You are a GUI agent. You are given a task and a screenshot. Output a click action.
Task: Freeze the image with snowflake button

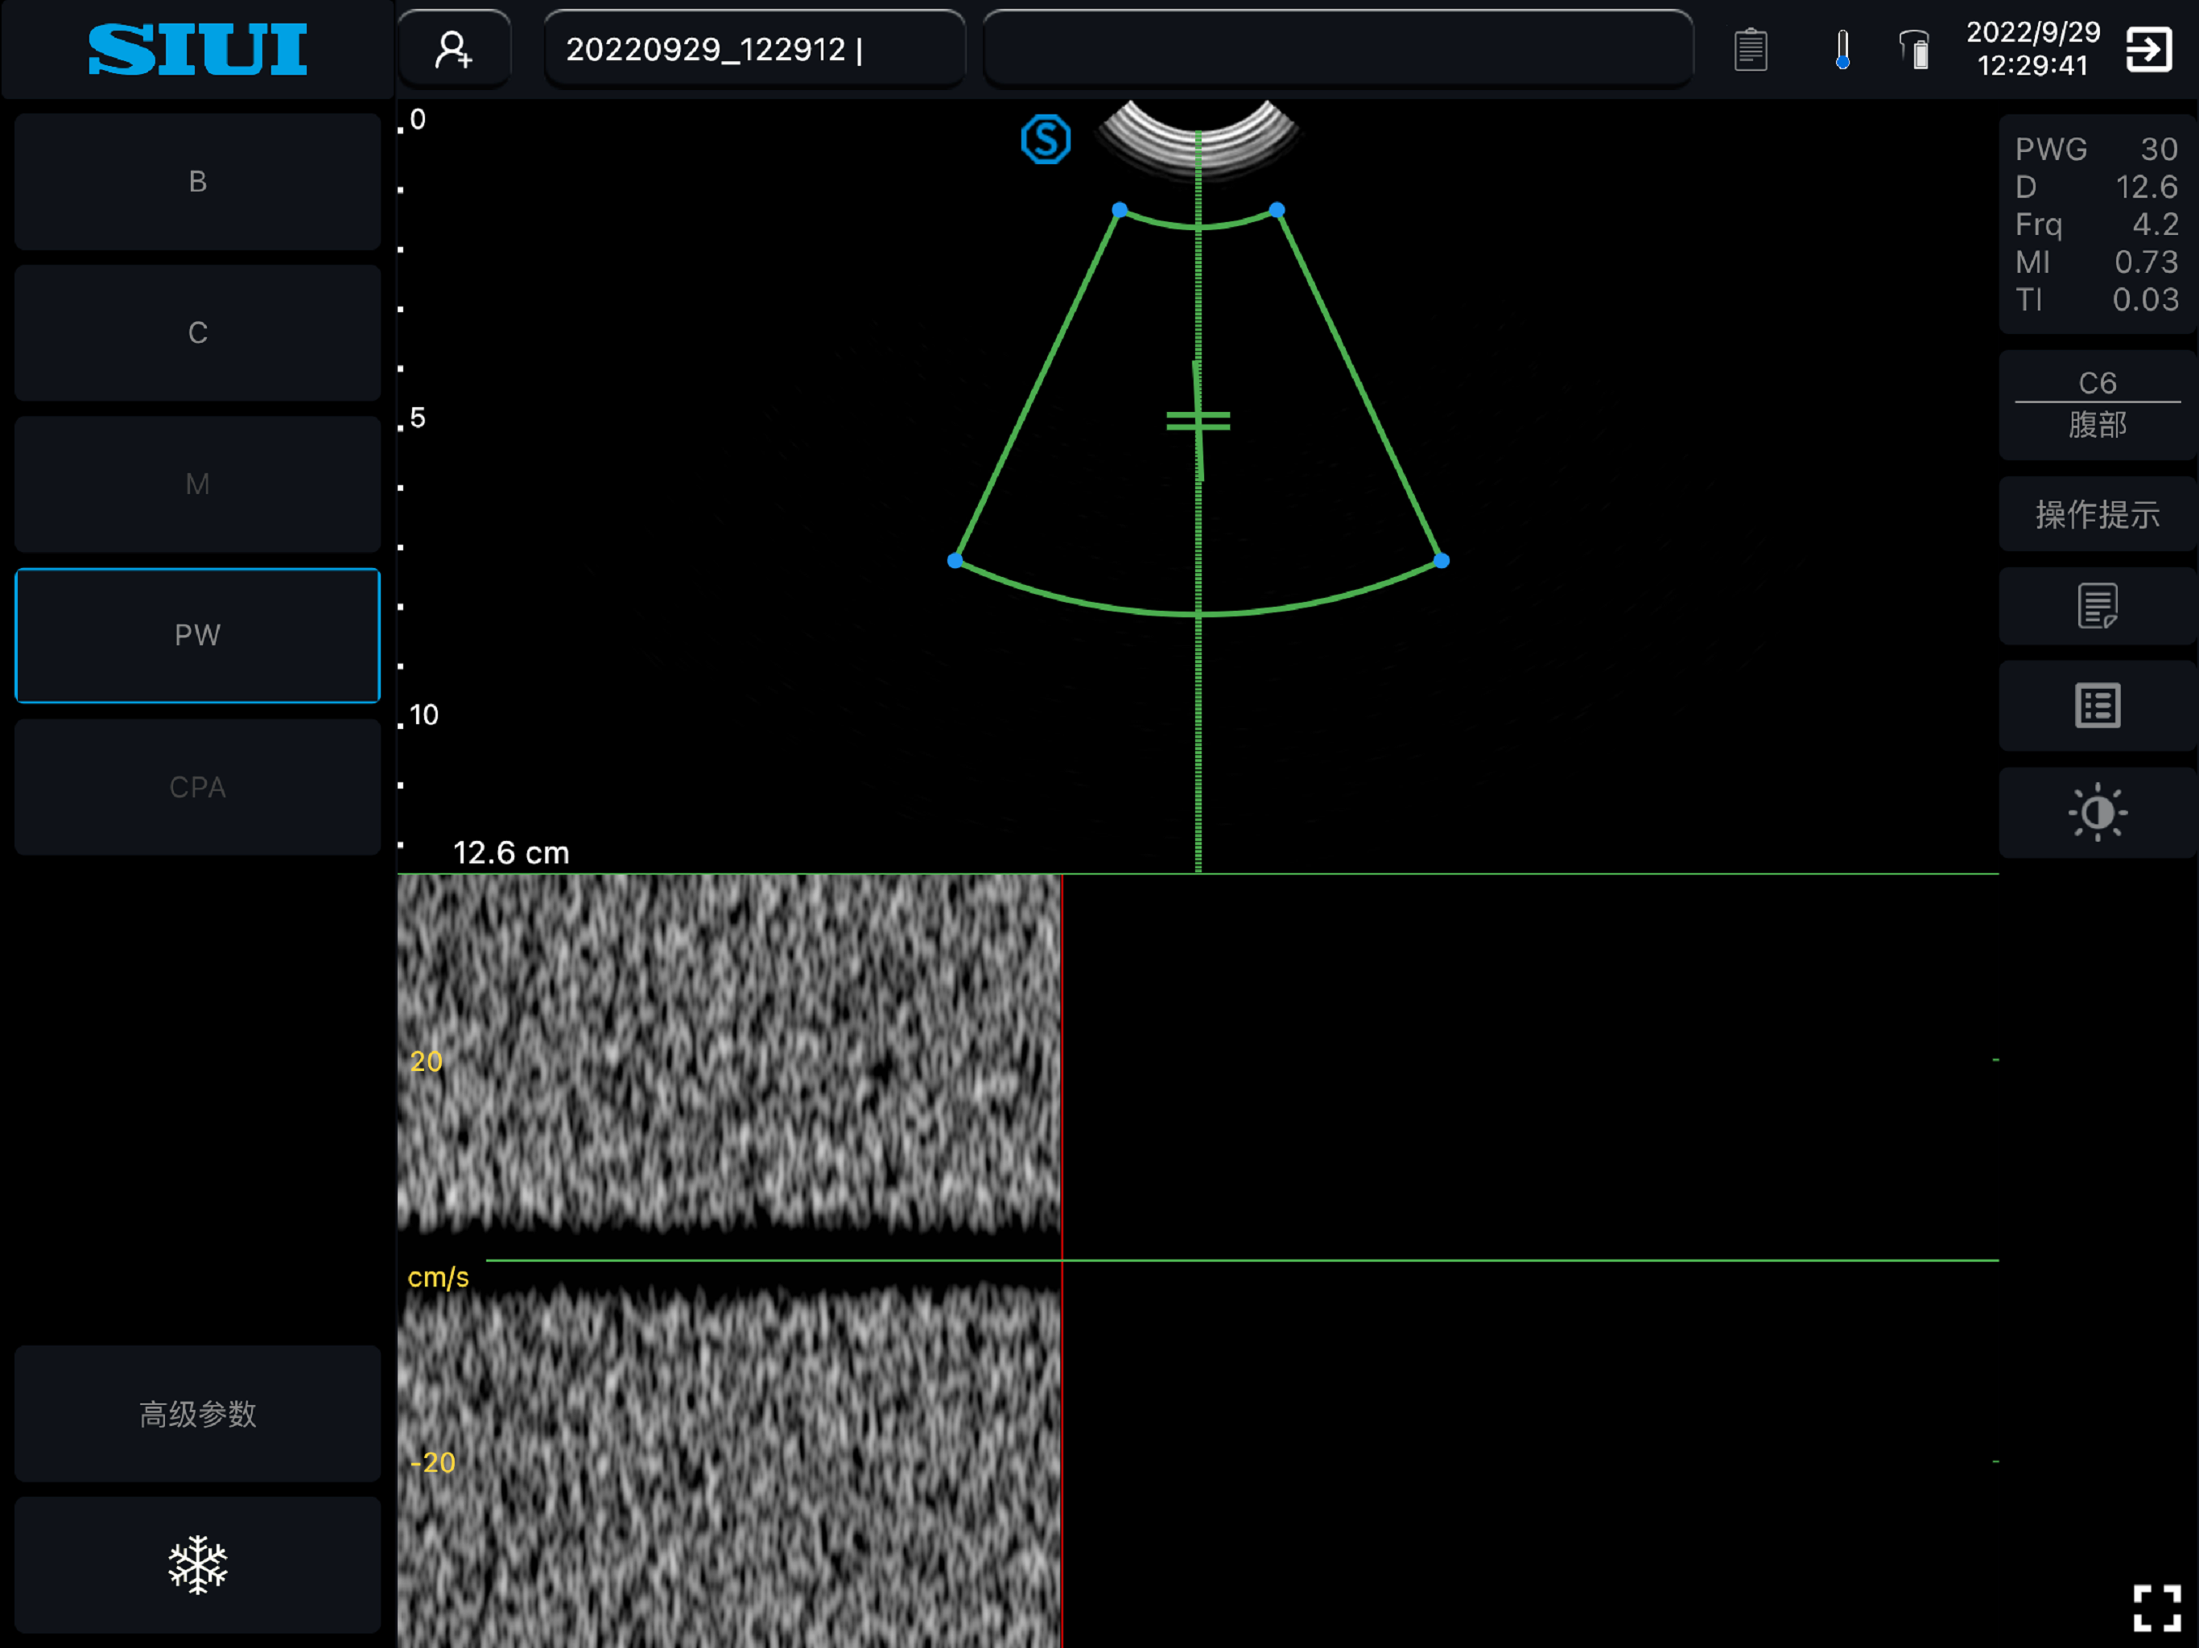tap(198, 1564)
